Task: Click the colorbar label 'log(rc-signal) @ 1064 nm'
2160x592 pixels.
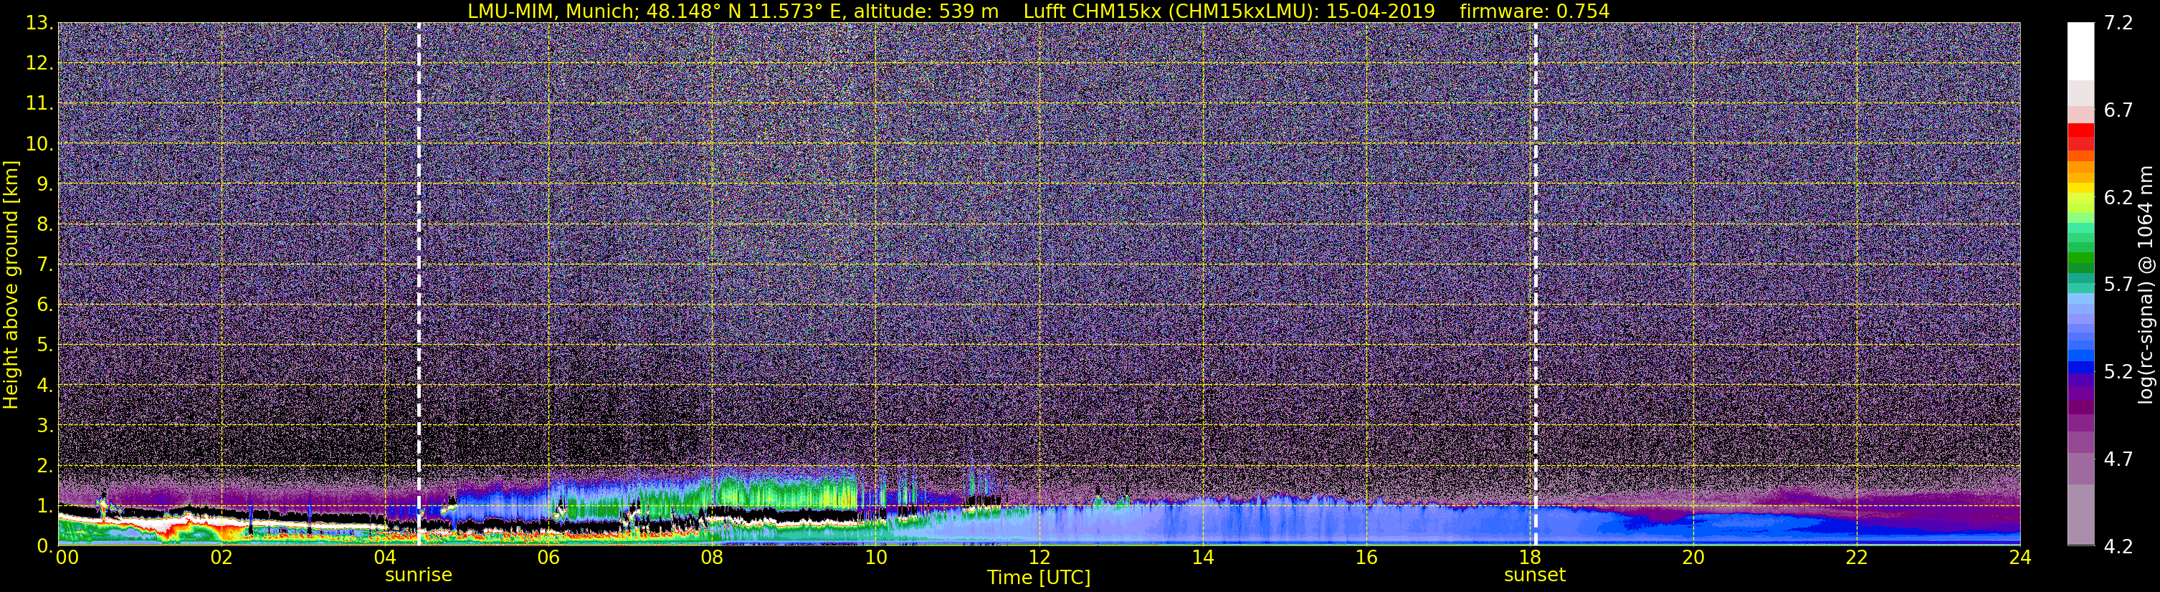Action: tap(2145, 285)
